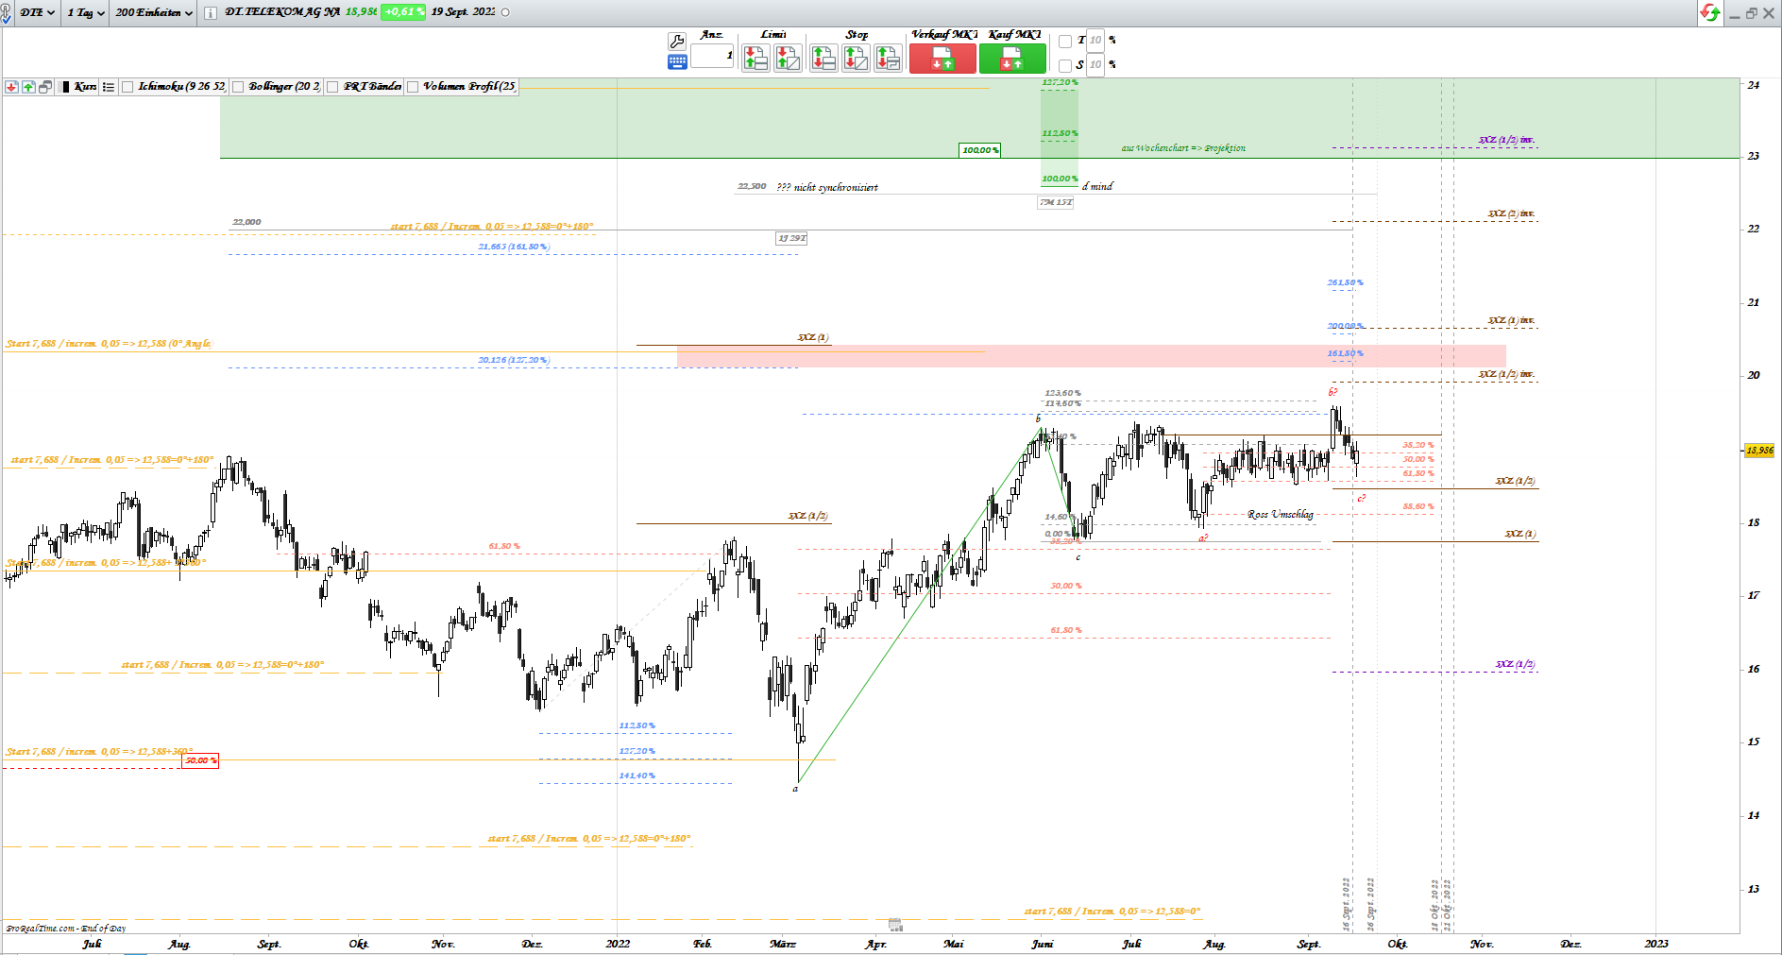The width and height of the screenshot is (1782, 955).
Task: Click the 2023 label on the time axis
Action: click(x=1656, y=944)
